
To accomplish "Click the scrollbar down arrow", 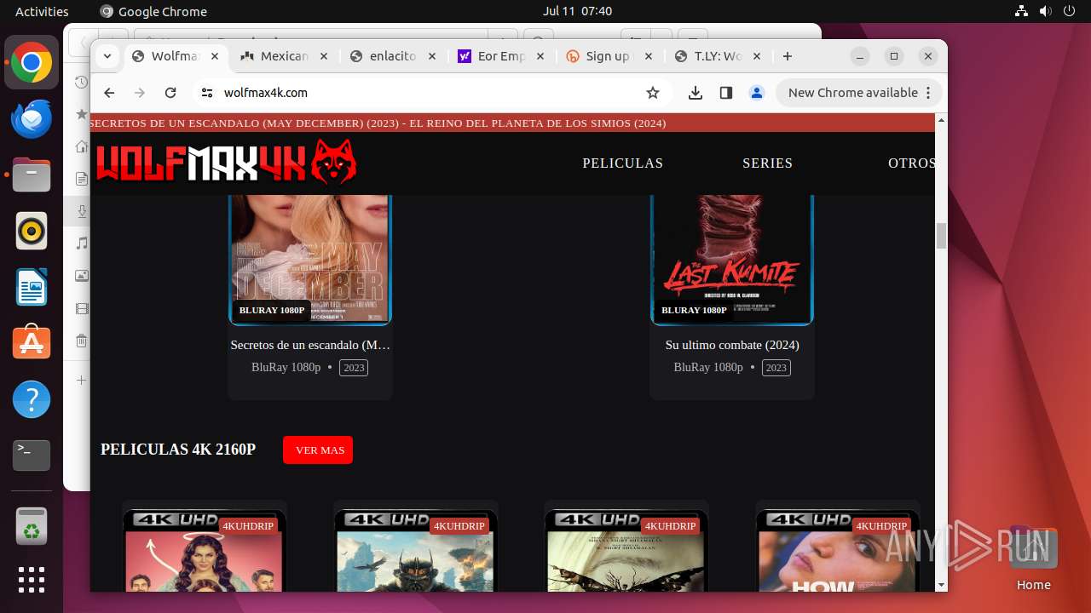I will tap(941, 585).
